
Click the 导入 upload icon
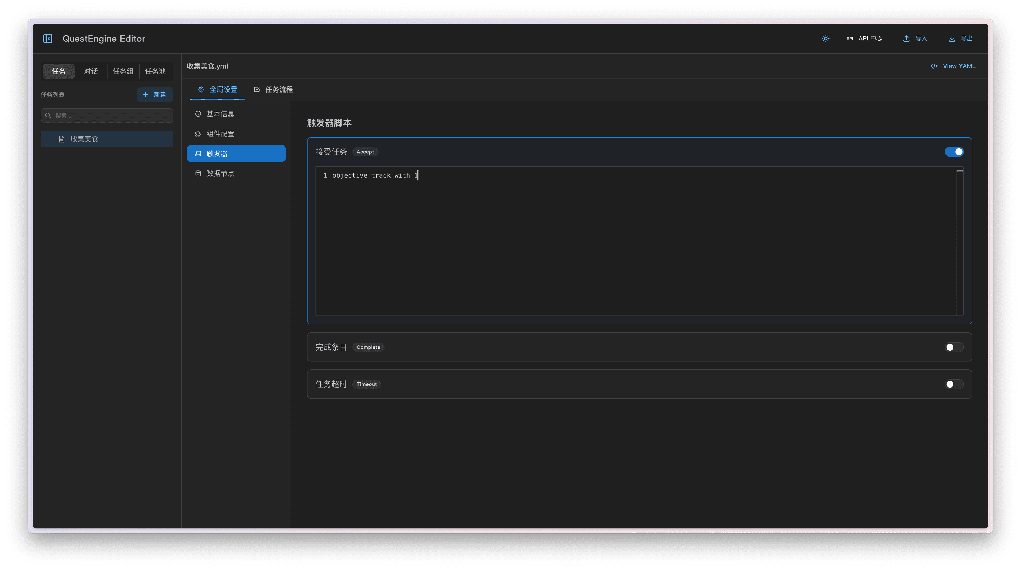pyautogui.click(x=906, y=39)
